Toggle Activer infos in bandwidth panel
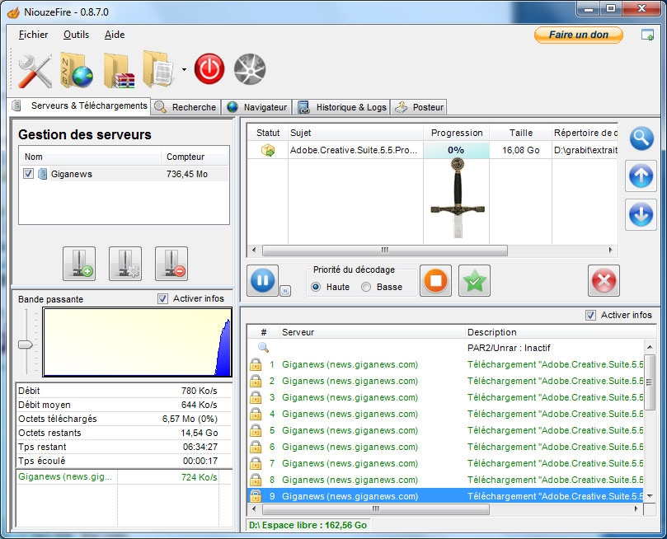 click(x=162, y=299)
